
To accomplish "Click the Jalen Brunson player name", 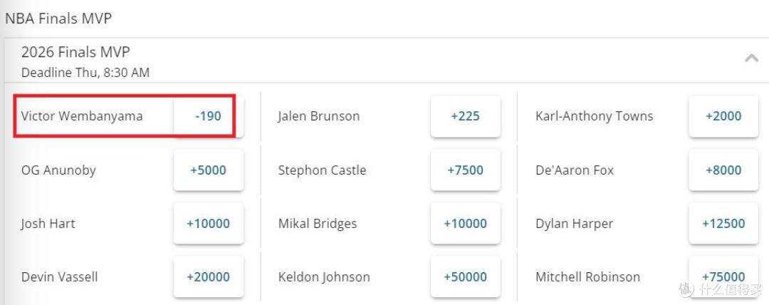I will (319, 116).
